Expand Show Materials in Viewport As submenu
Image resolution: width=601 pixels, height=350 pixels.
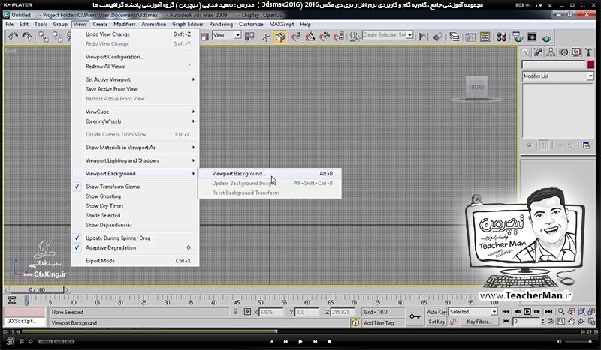click(136, 147)
